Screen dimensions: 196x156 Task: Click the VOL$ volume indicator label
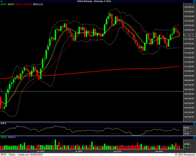pyautogui.click(x=3, y=137)
